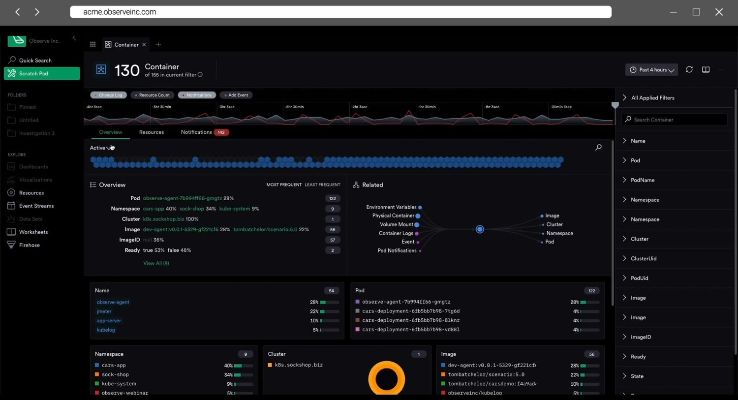Go forward with the browser forward arrow
Viewport: 738px width, 400px height.
(37, 12)
